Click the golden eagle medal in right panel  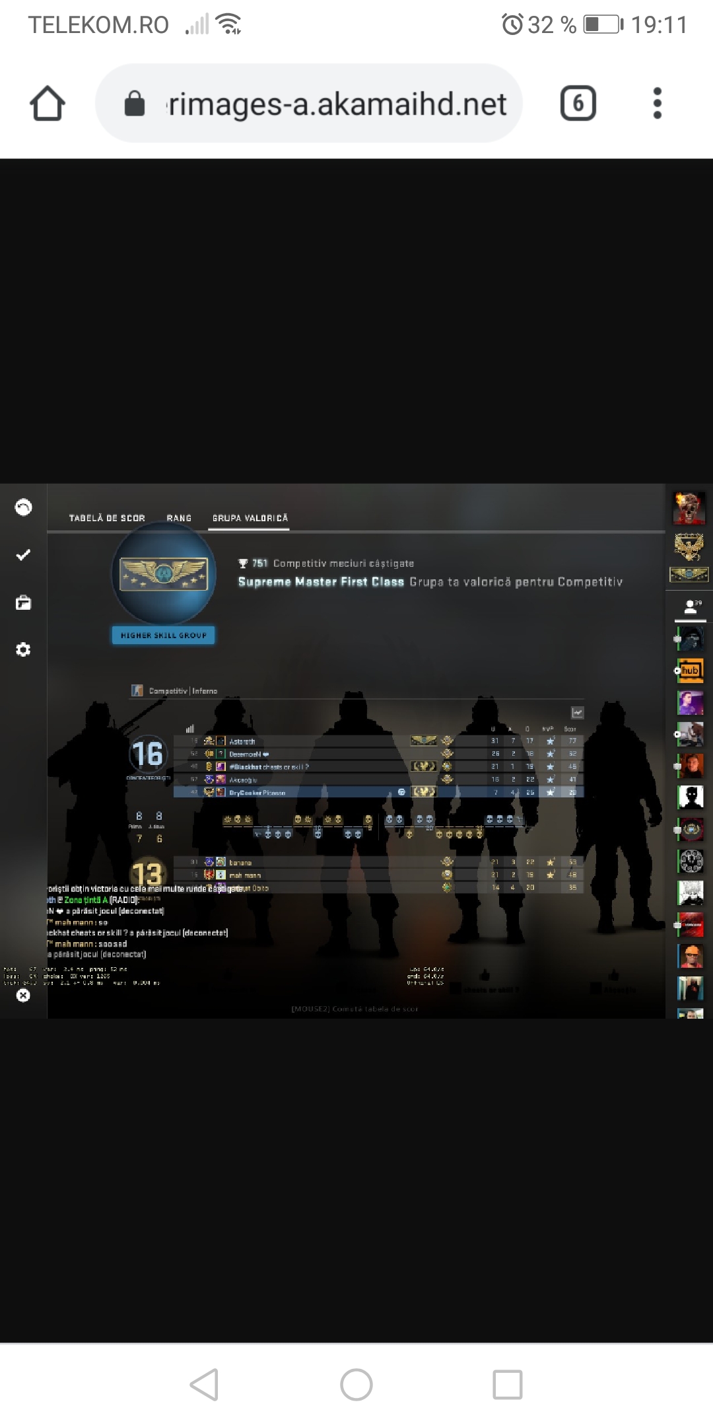pyautogui.click(x=689, y=547)
